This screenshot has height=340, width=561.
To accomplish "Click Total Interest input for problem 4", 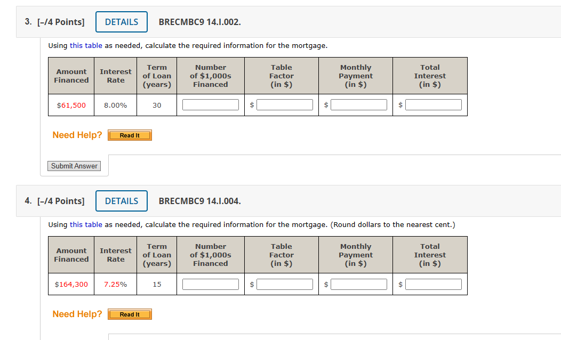I will 434,284.
